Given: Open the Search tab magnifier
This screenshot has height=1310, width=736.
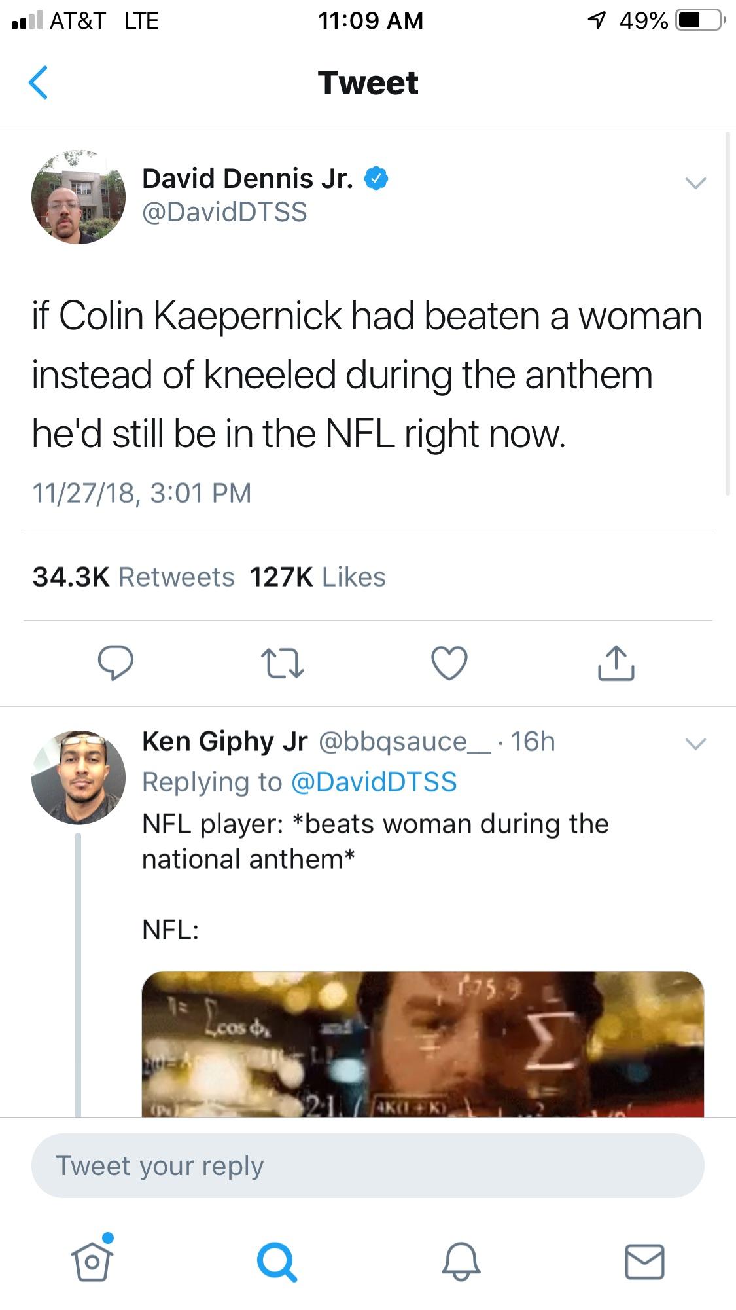Looking at the screenshot, I should click(277, 1261).
